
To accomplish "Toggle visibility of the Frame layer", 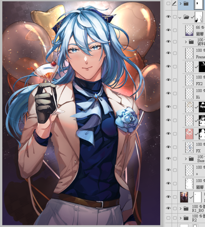I will click(x=168, y=53).
